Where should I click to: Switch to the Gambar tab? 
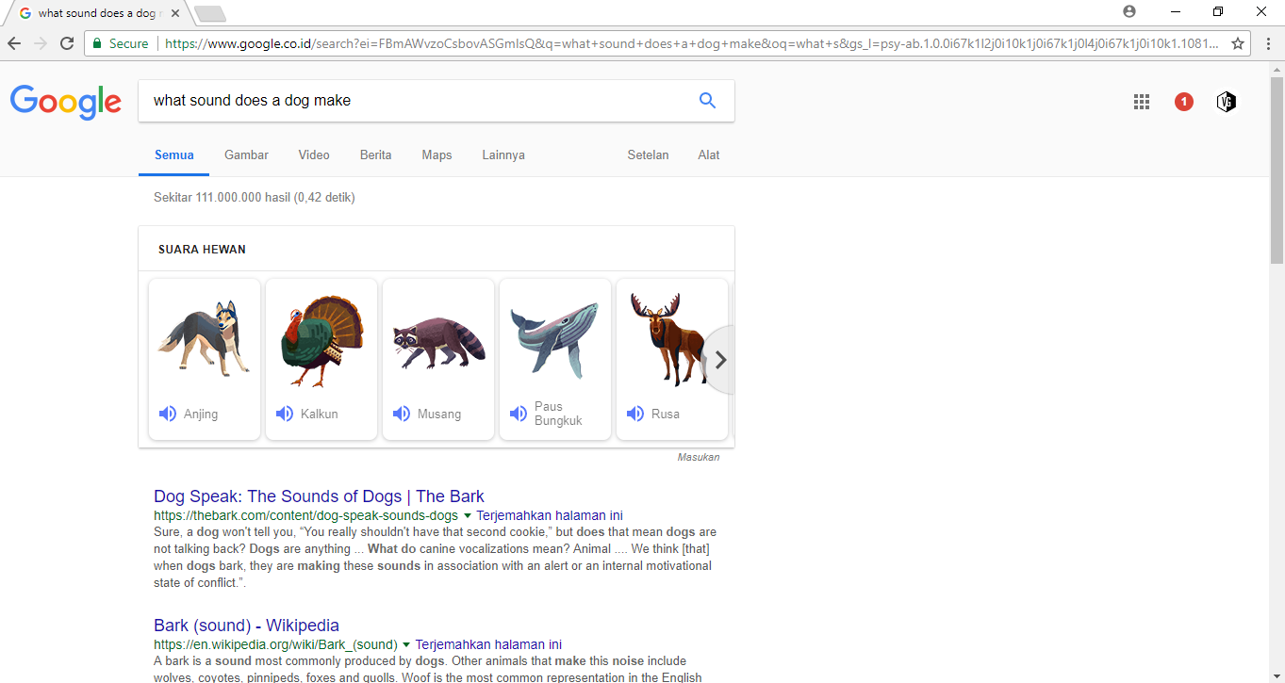pyautogui.click(x=245, y=154)
